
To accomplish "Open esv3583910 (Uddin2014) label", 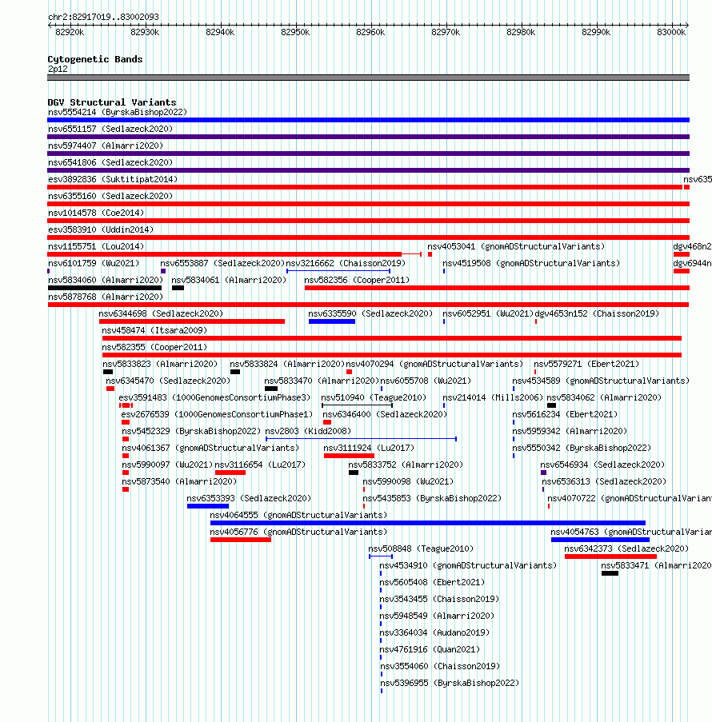I will [x=101, y=229].
